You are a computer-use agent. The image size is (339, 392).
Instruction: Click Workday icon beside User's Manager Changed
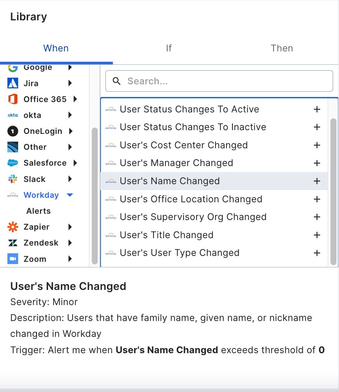pyautogui.click(x=111, y=163)
